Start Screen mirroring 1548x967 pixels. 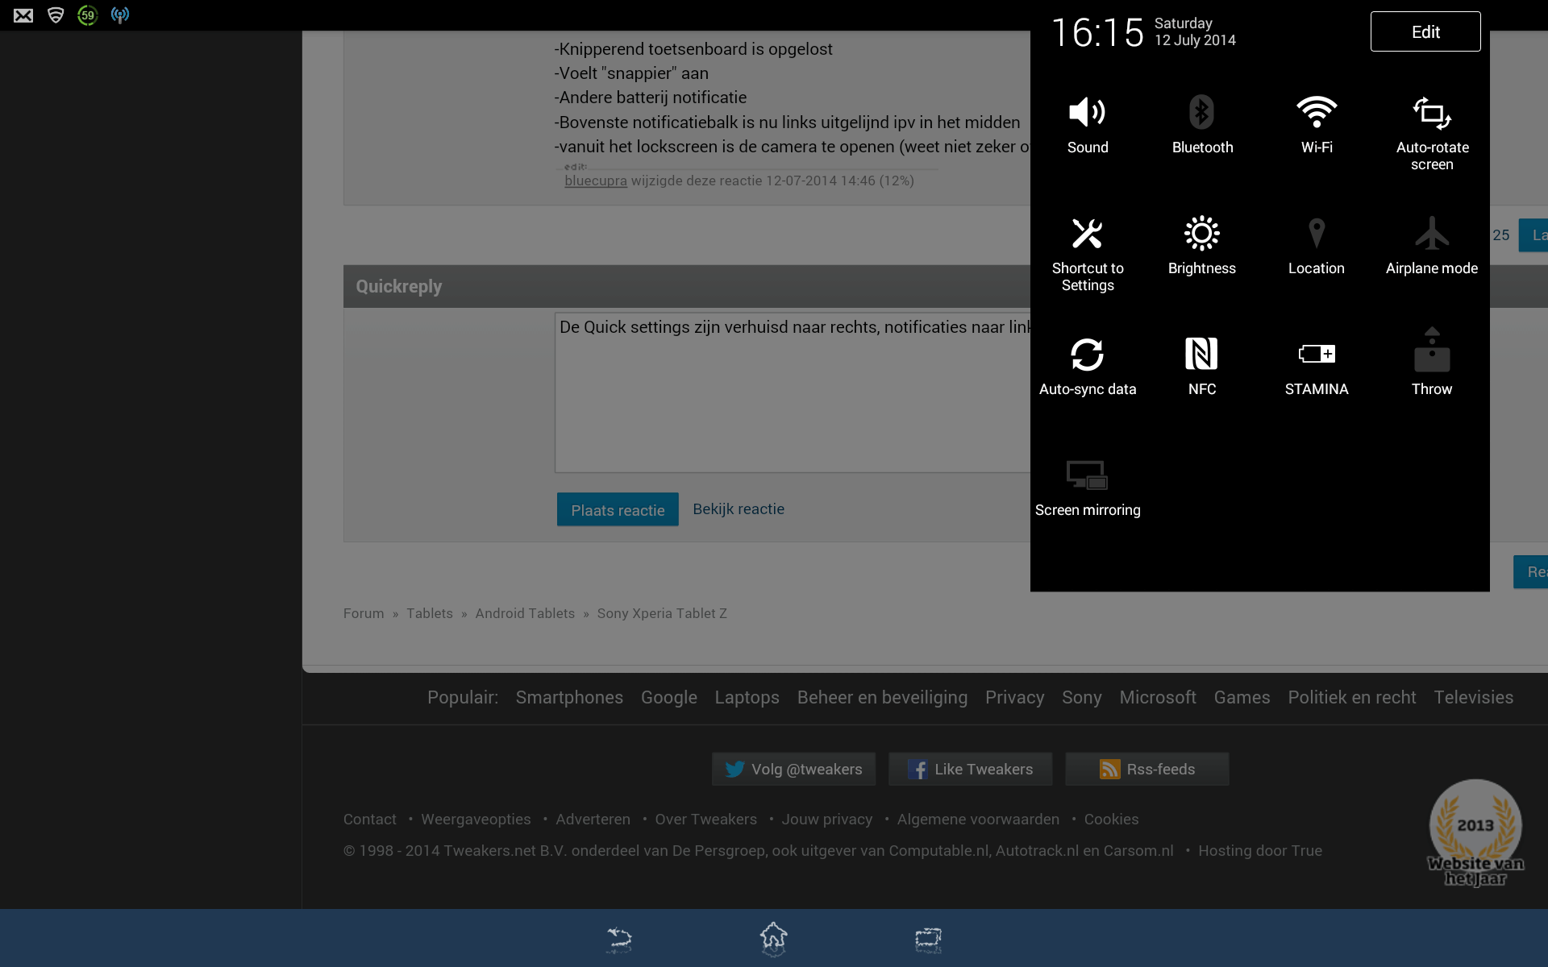pos(1087,486)
